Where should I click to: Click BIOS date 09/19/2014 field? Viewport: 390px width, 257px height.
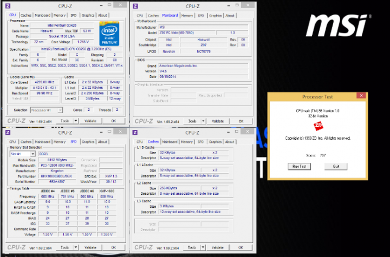(203, 76)
